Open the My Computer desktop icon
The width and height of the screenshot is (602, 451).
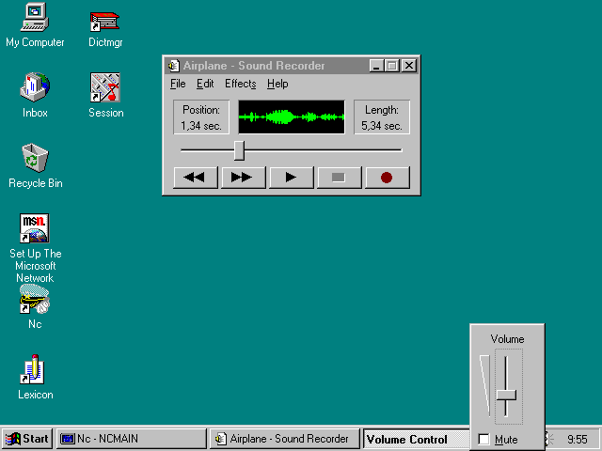tap(35, 18)
